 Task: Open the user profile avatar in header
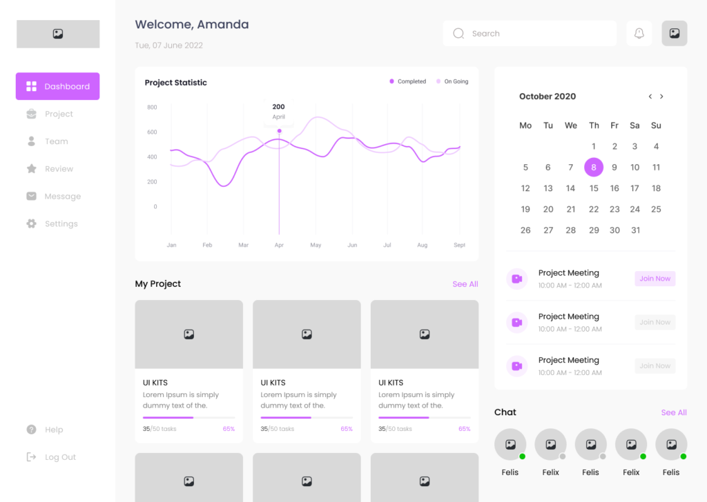674,33
